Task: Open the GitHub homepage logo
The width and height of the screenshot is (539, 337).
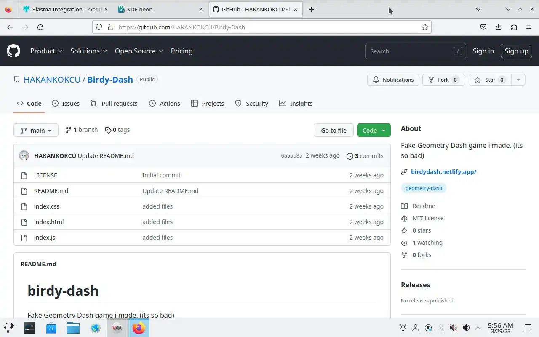Action: coord(13,51)
